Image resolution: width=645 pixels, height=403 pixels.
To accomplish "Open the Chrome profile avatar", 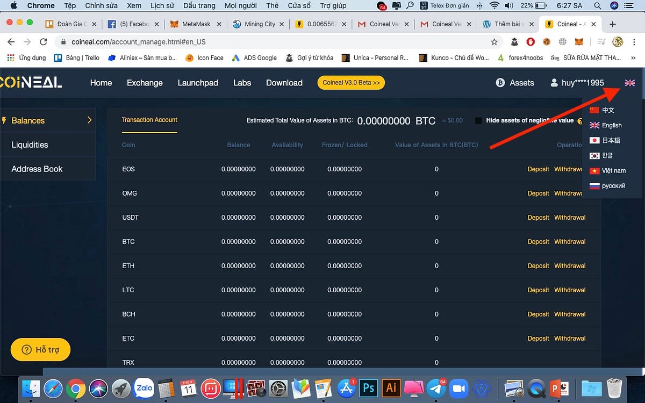I will (618, 41).
